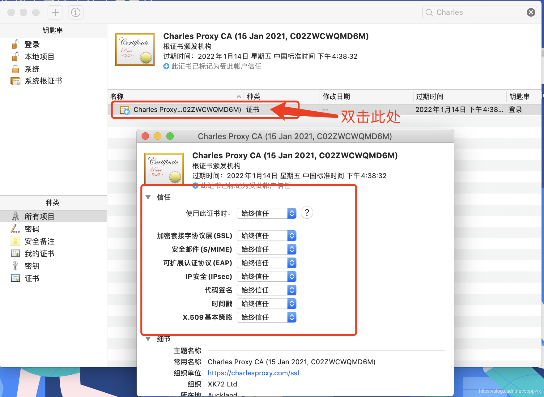The width and height of the screenshot is (544, 397).
Task: Minimize the certificate detail window
Action: [x=158, y=136]
